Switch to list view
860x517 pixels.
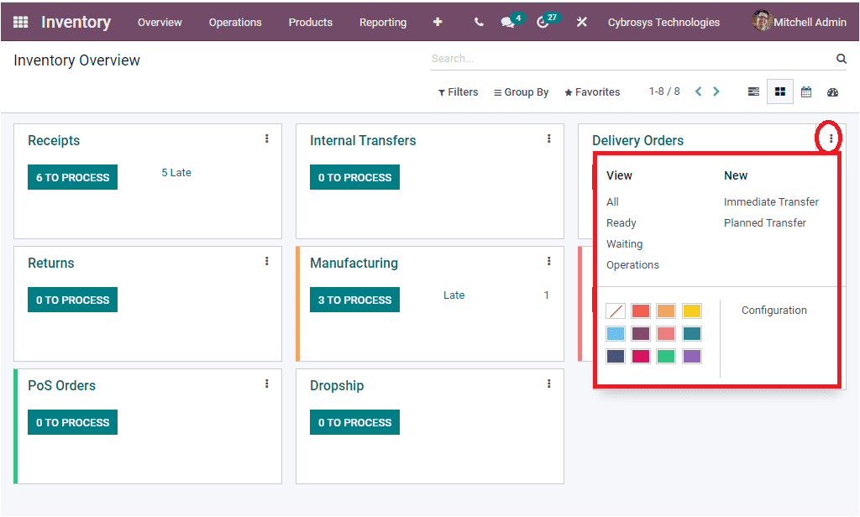click(752, 91)
